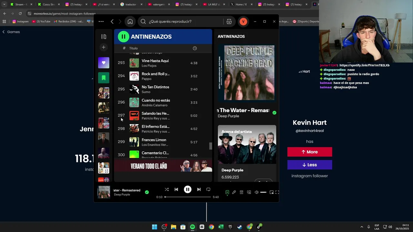Screen dimensions: 413x232
Task: Expand Your Library sidebar
Action: [104, 37]
